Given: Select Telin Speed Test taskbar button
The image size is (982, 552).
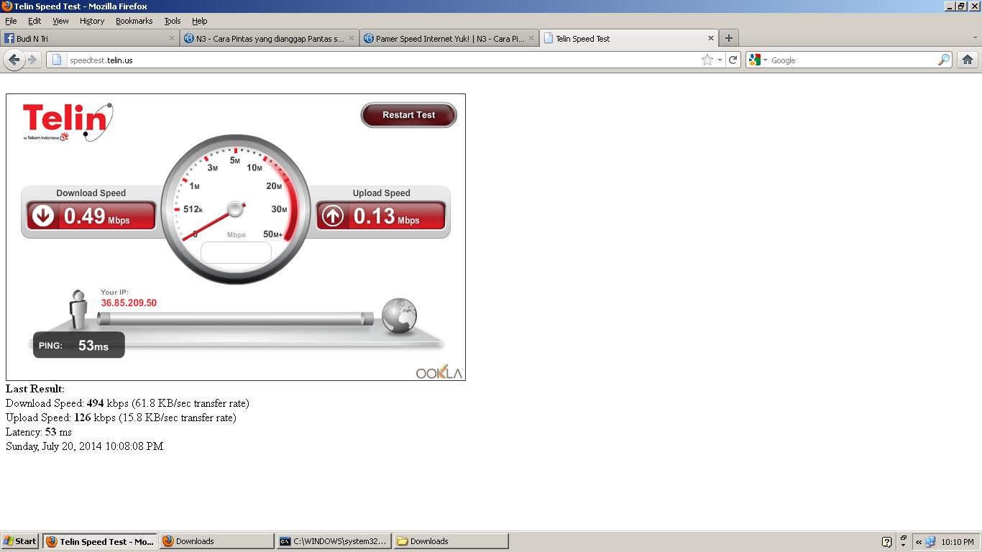Looking at the screenshot, I should click(99, 541).
